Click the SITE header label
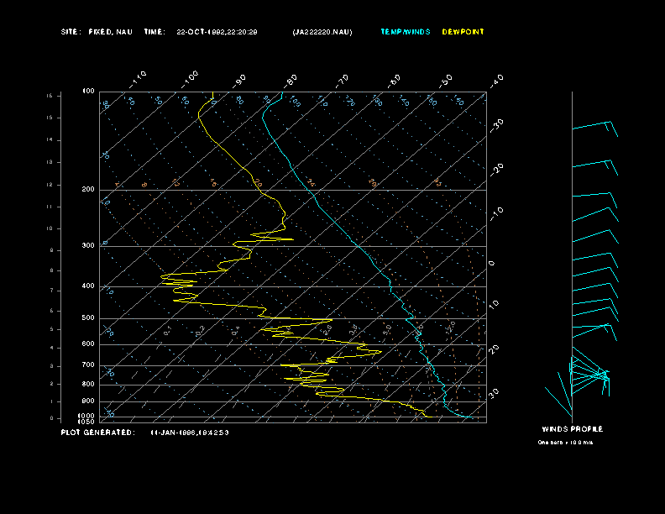The height and width of the screenshot is (514, 665). coord(71,32)
